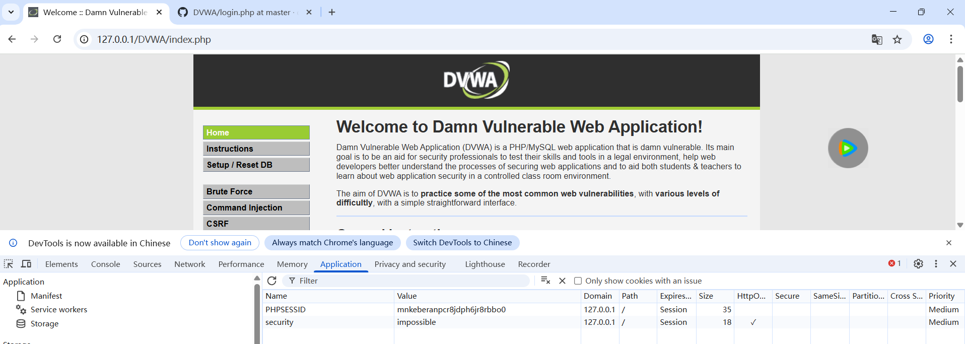This screenshot has width=965, height=344.
Task: Click the DVWA logo banner
Action: pyautogui.click(x=476, y=81)
